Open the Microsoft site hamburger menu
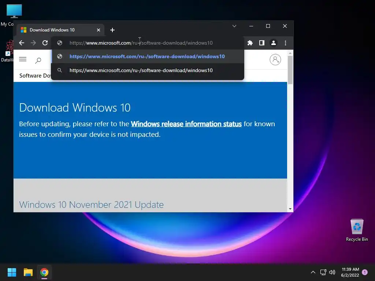The height and width of the screenshot is (281, 375). pyautogui.click(x=23, y=59)
